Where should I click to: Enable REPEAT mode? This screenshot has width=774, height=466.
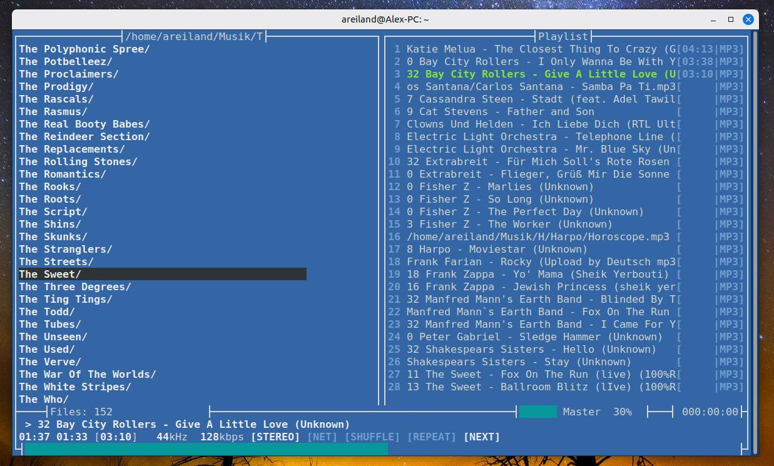pos(432,437)
